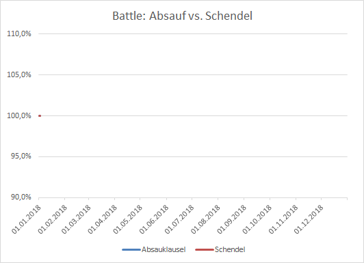This screenshot has width=364, height=263.
Task: Select the 95,0% horizontal gridline
Action: [x=193, y=156]
